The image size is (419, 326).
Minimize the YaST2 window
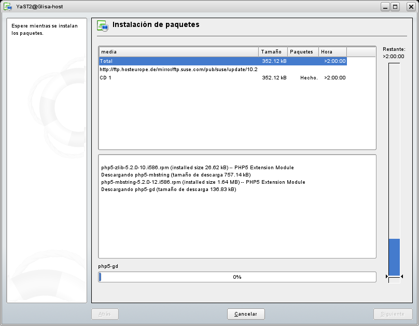385,7
